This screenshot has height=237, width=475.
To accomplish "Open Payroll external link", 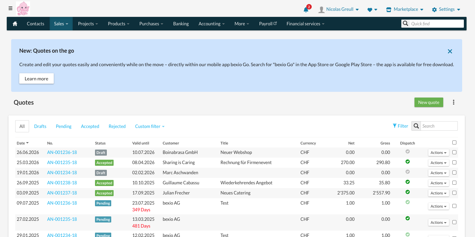I will click(x=268, y=24).
